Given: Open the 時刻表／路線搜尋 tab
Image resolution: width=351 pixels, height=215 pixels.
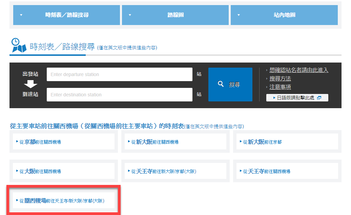Looking at the screenshot, I should click(x=66, y=15).
